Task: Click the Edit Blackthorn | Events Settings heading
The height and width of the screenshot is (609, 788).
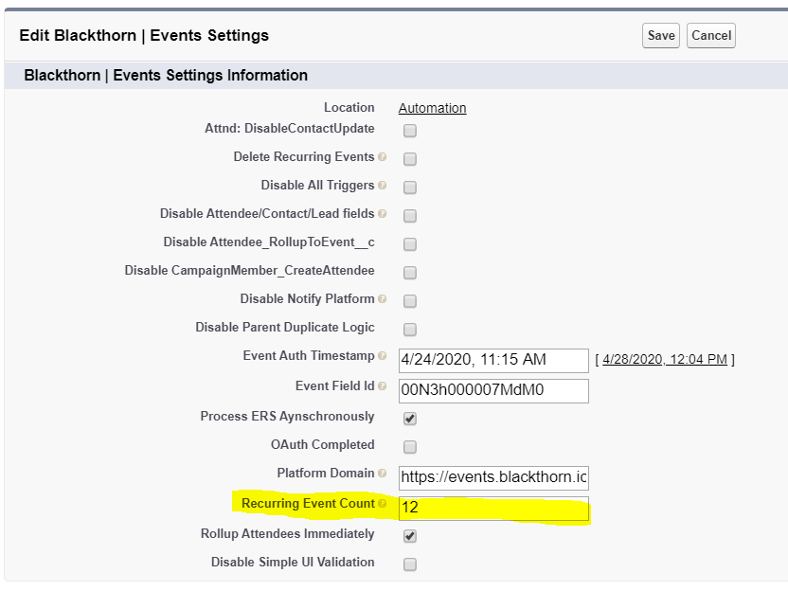Action: coord(144,36)
